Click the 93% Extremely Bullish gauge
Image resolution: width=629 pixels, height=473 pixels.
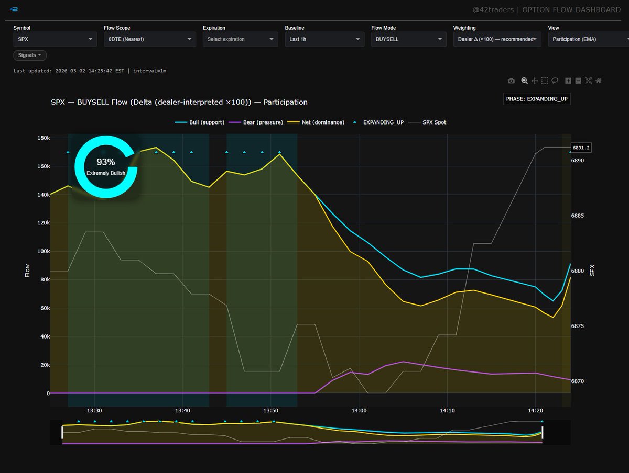106,166
